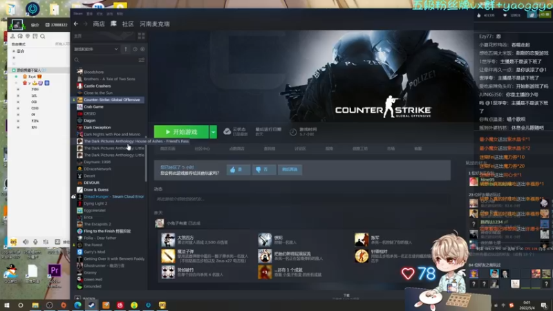Select House of Ashes - Friend's Pass entry
553x311 pixels.
coord(135,142)
